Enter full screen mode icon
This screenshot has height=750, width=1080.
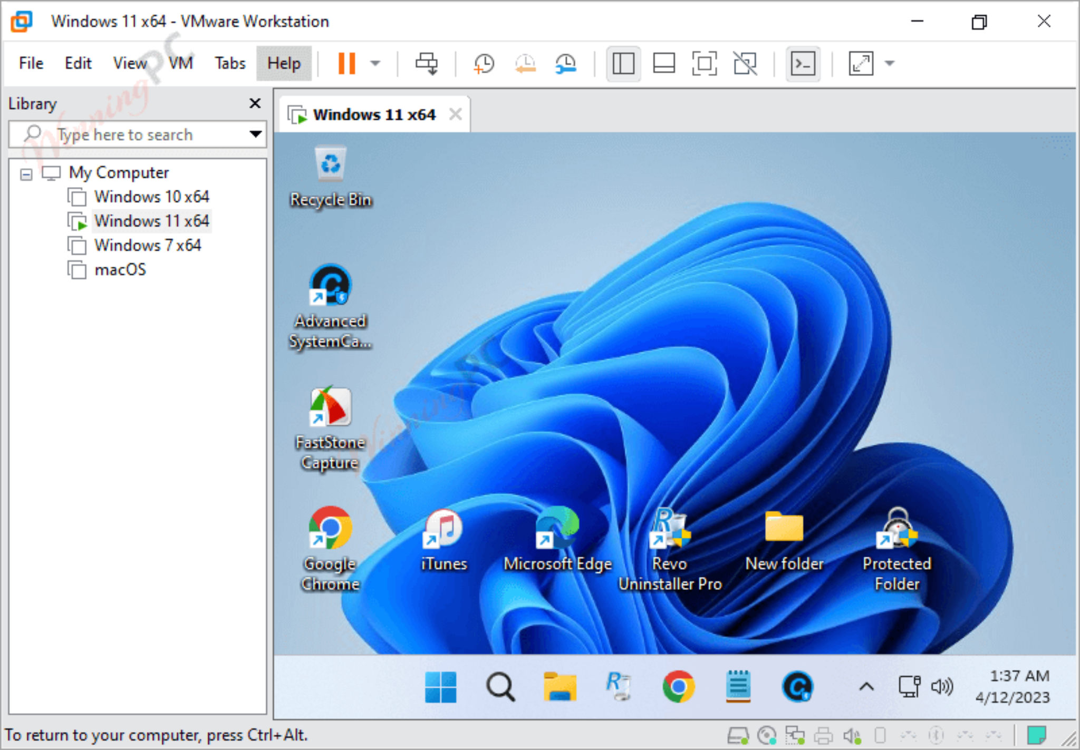click(x=705, y=64)
